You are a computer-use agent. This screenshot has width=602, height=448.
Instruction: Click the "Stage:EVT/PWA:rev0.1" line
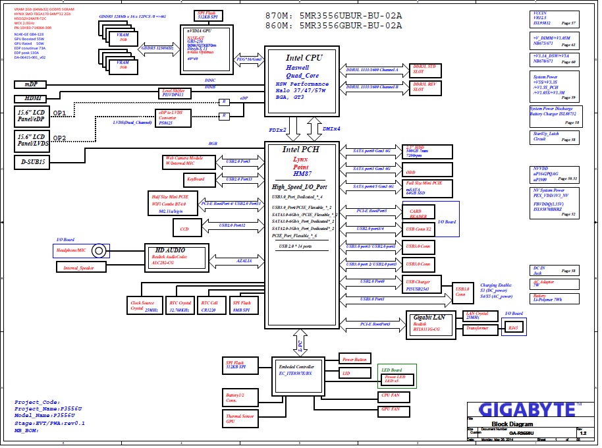pos(49,424)
